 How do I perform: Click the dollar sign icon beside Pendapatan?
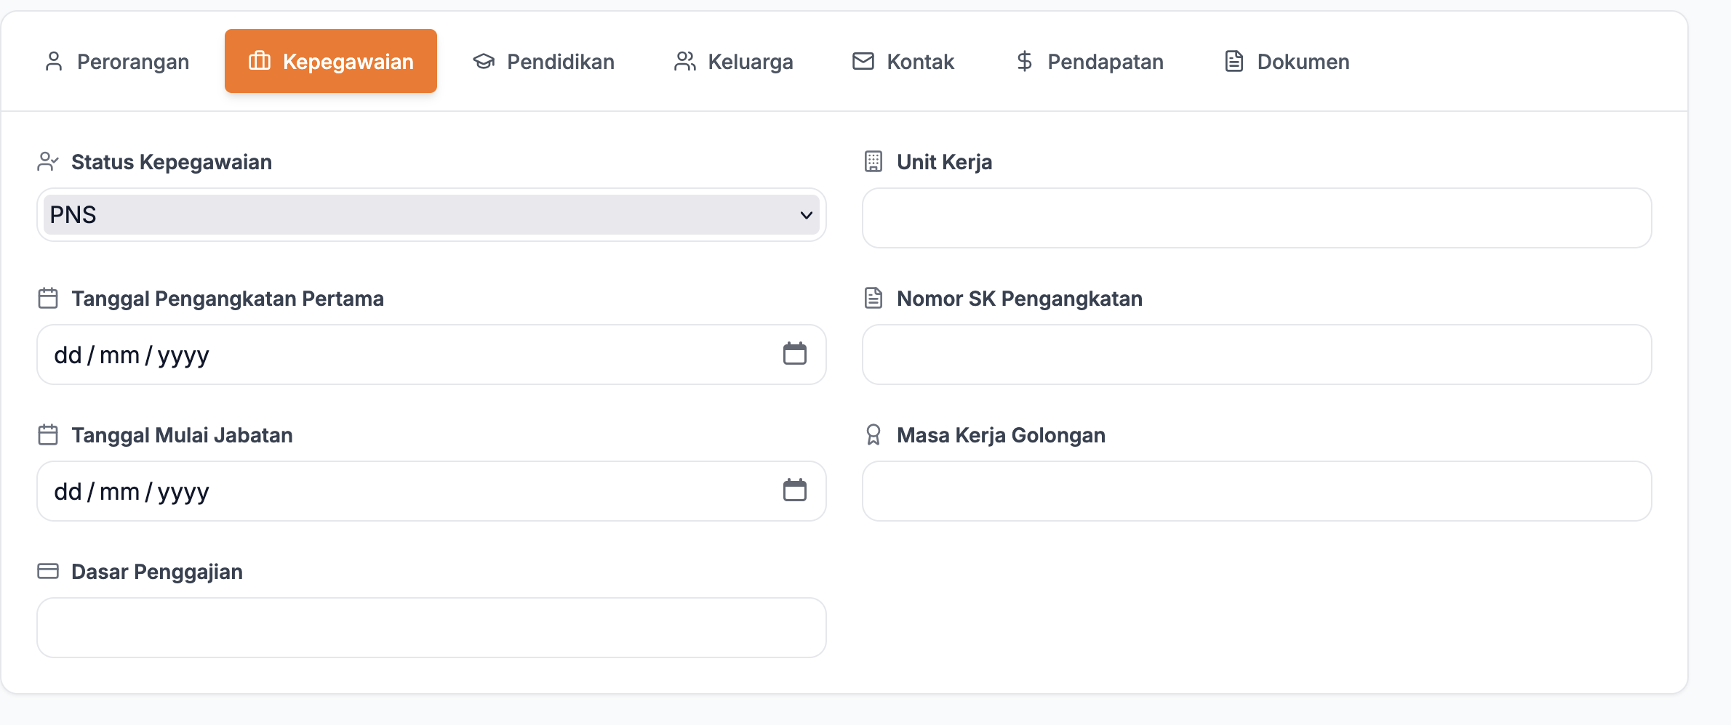(1023, 61)
